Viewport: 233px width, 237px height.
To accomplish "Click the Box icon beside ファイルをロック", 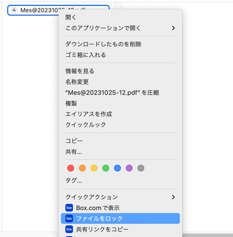I will 69,219.
